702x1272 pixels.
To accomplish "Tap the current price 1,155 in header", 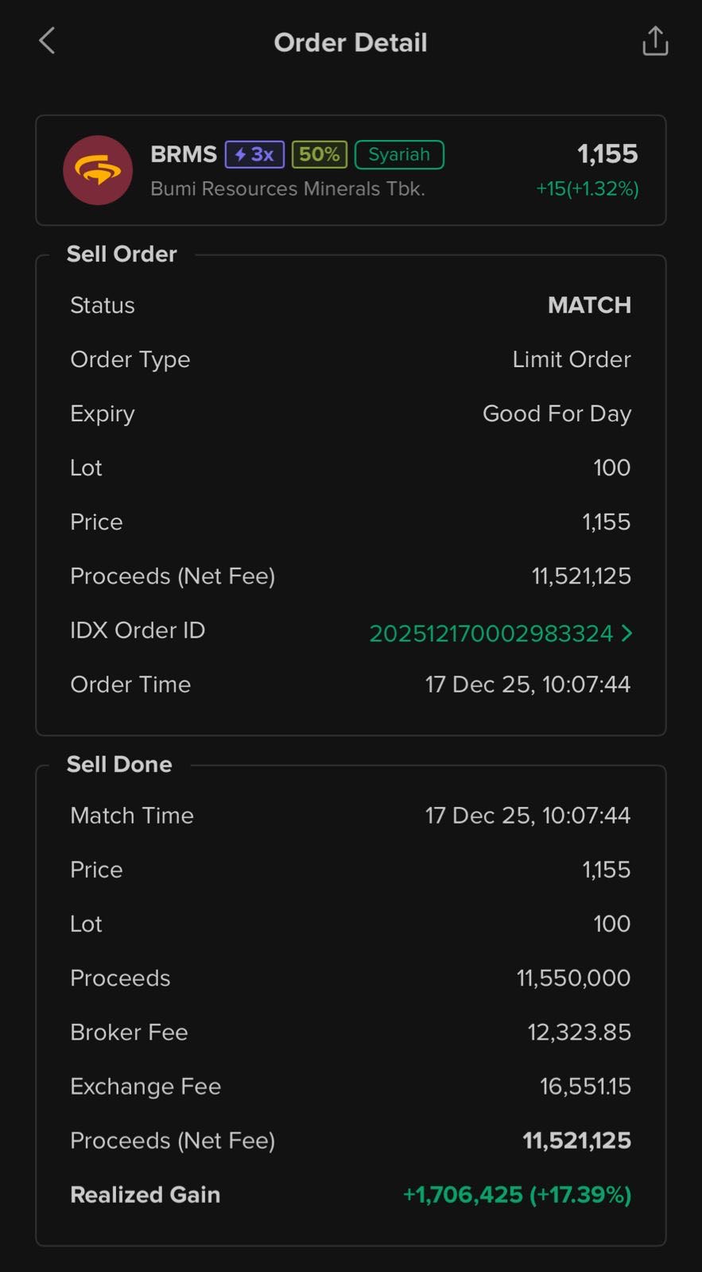I will (607, 154).
